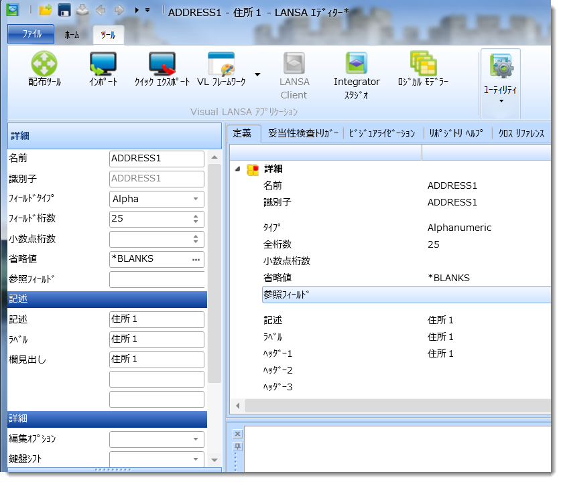The height and width of the screenshot is (482, 561).
Task: Select the 定義 tab
Action: tap(243, 133)
